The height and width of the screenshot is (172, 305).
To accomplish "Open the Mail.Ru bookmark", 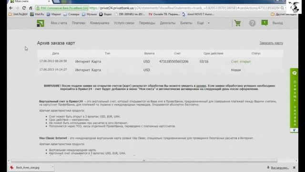I will tap(37, 14).
